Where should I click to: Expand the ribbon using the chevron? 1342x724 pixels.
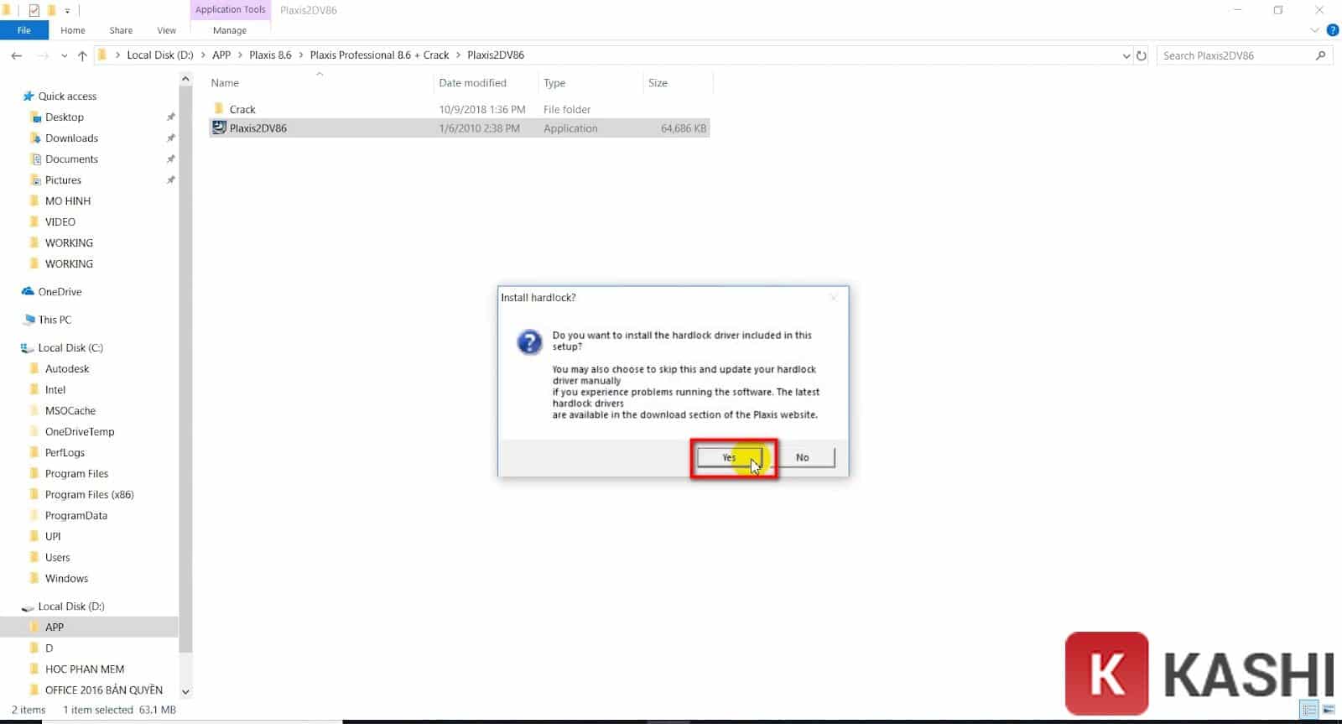(x=1314, y=30)
